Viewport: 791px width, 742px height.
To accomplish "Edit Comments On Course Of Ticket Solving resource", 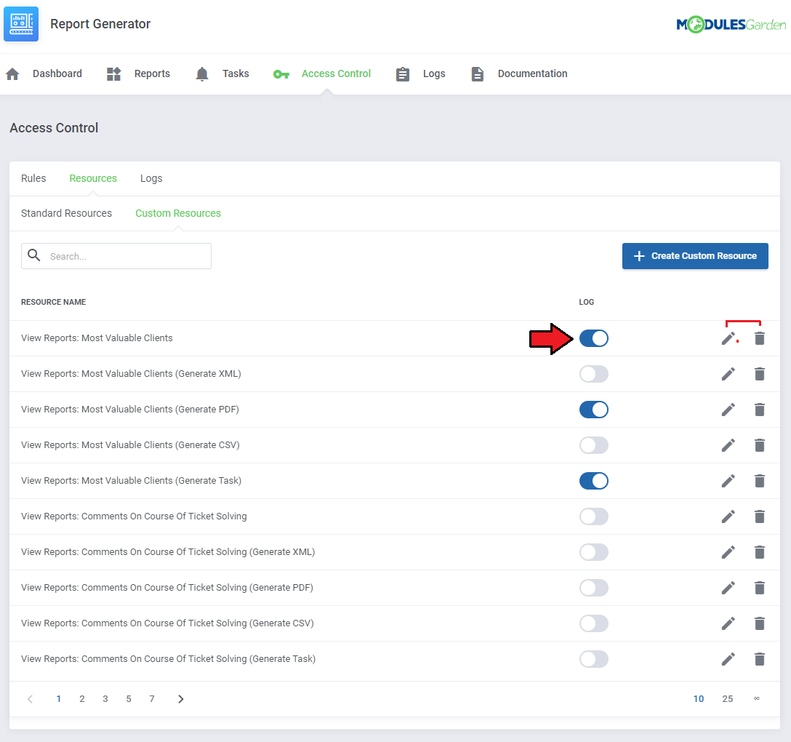I will (x=728, y=517).
